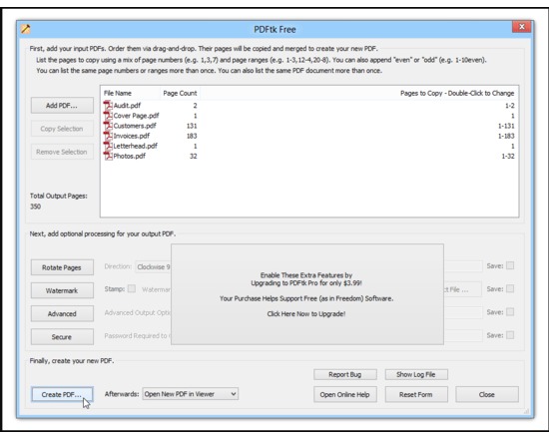Click the Create PDF... button
Image resolution: width=549 pixels, height=439 pixels.
point(62,394)
